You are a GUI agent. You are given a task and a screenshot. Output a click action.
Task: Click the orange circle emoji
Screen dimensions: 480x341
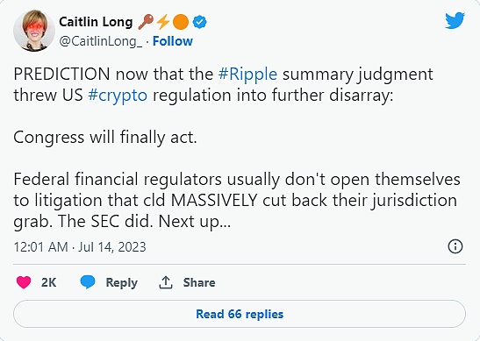coord(181,22)
